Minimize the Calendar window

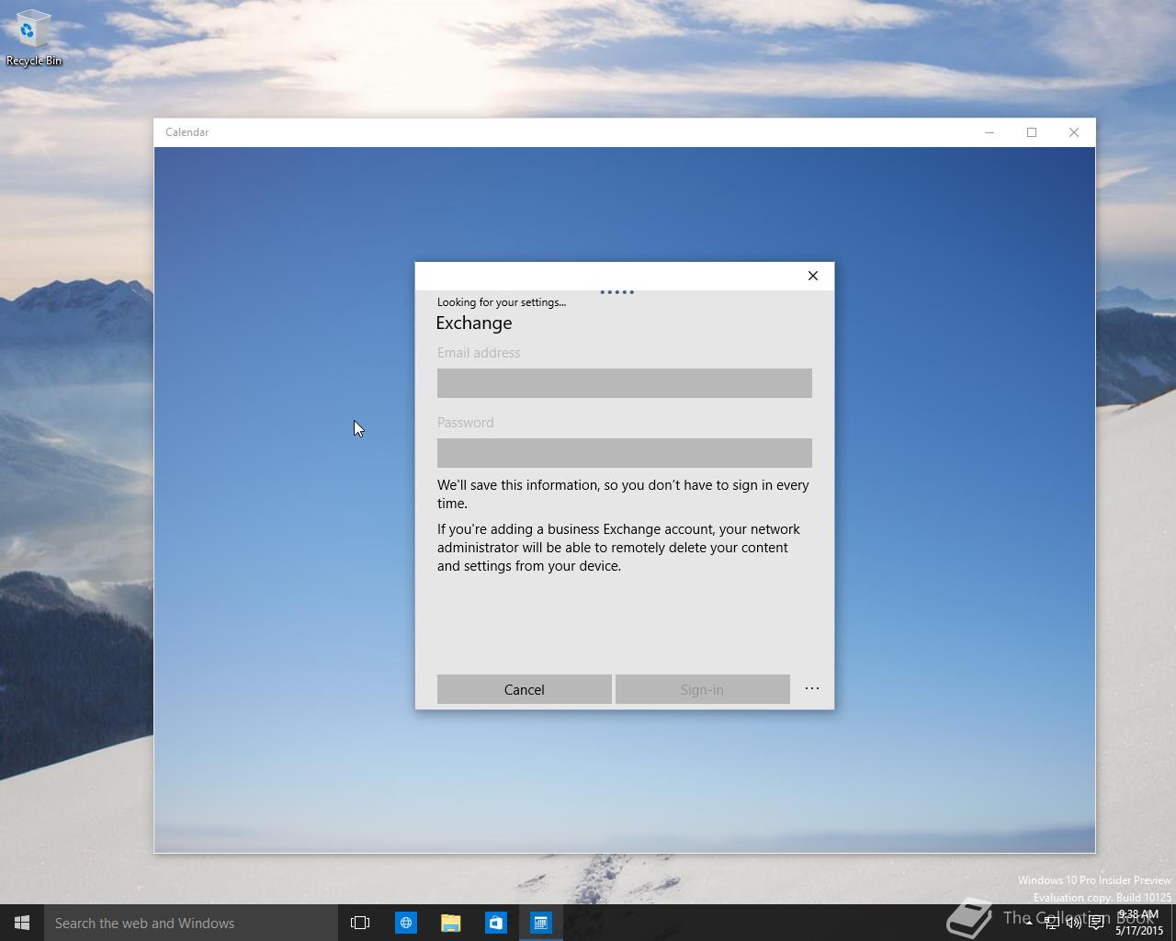(x=989, y=132)
